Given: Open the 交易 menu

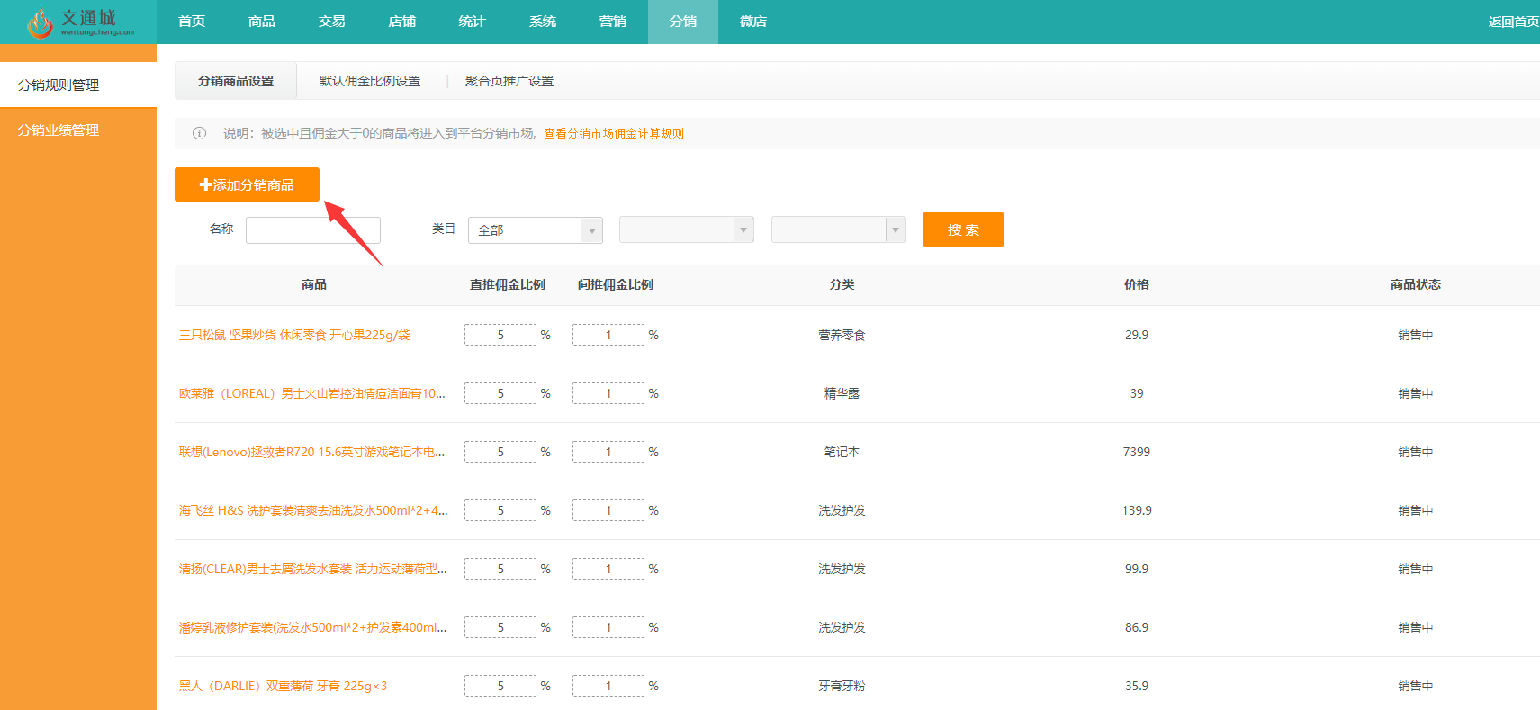Looking at the screenshot, I should click(x=332, y=22).
